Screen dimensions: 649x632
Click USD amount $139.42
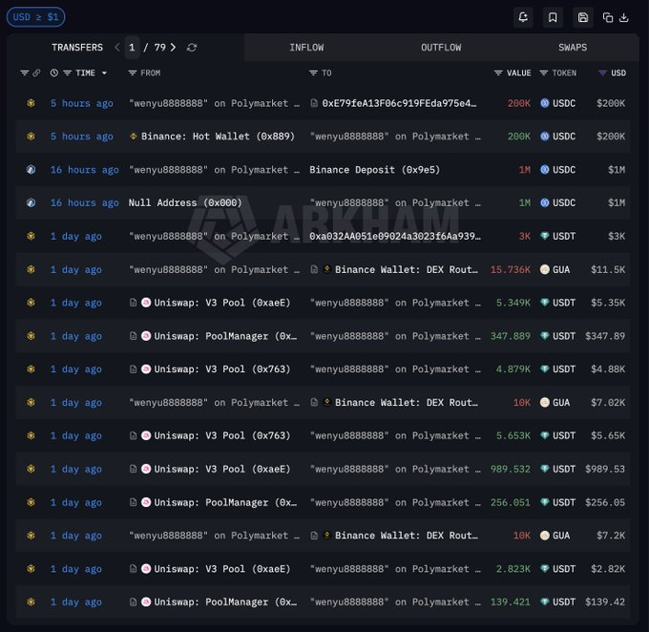tap(605, 601)
